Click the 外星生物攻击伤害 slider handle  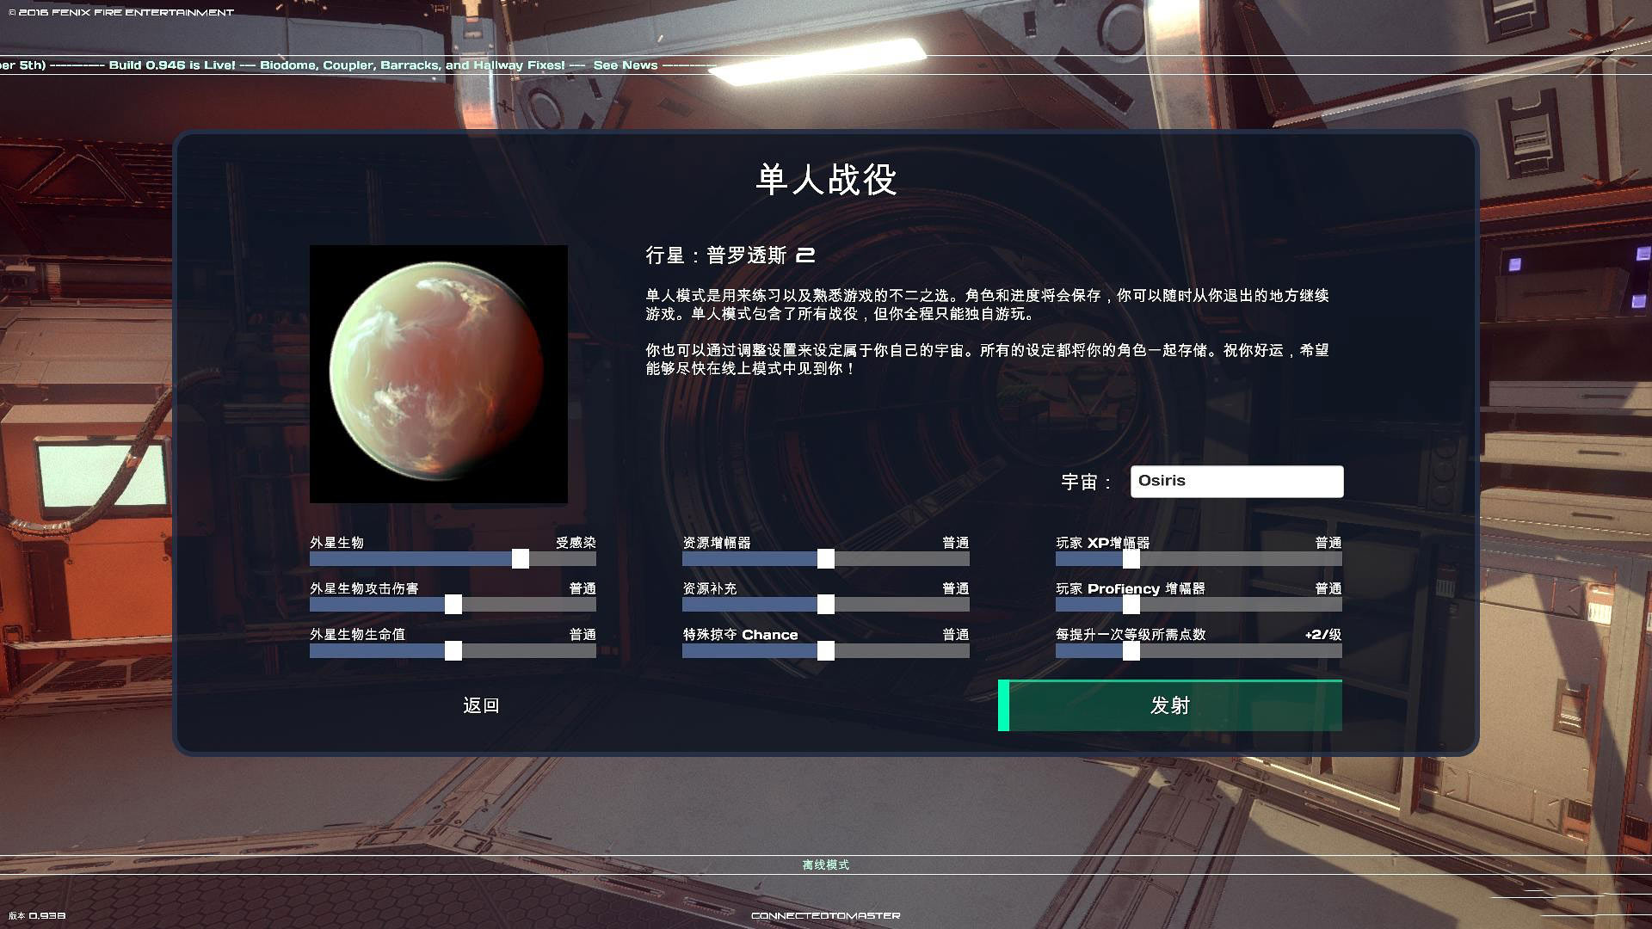pyautogui.click(x=453, y=605)
